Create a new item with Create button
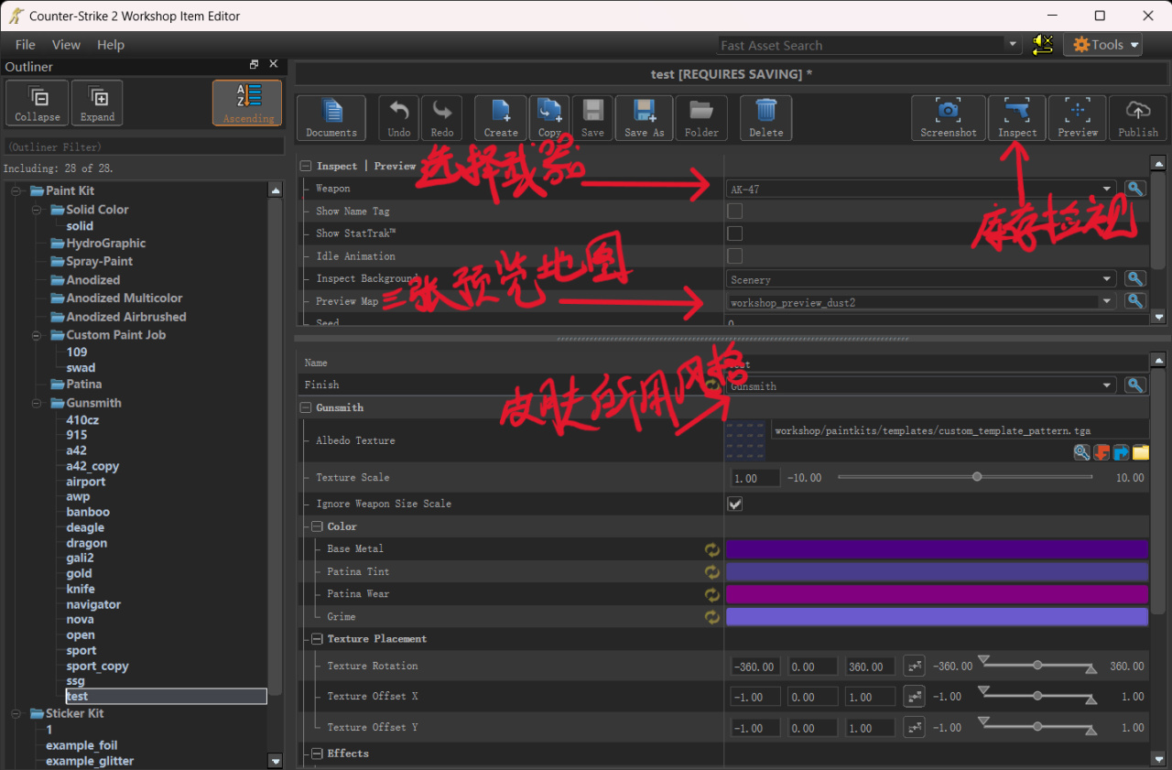This screenshot has height=770, width=1172. coord(501,118)
